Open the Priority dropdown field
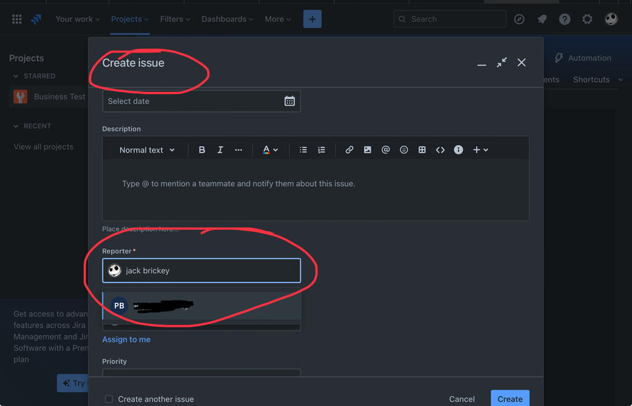Viewport: 632px width, 406px height. point(201,372)
